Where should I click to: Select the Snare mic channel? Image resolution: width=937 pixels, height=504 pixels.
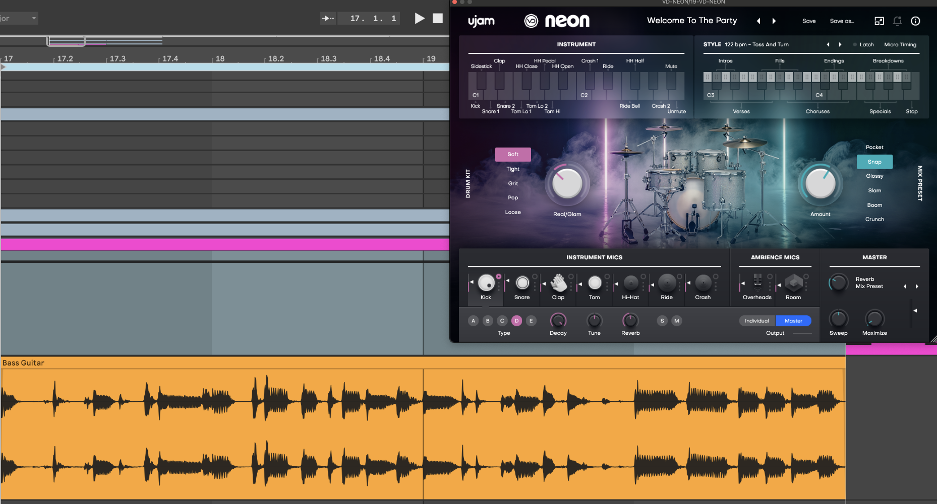tap(522, 283)
